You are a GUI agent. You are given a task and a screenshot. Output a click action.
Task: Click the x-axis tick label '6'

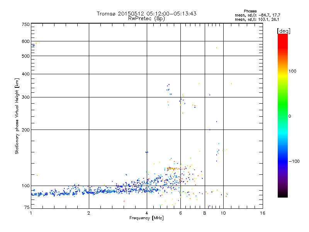(180, 213)
